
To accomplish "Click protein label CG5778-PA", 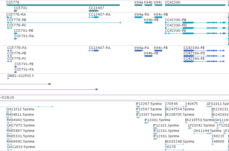I will click(17, 48).
